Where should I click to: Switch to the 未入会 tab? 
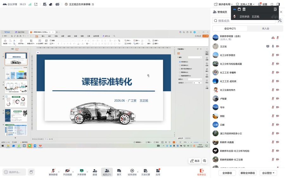pos(265,29)
